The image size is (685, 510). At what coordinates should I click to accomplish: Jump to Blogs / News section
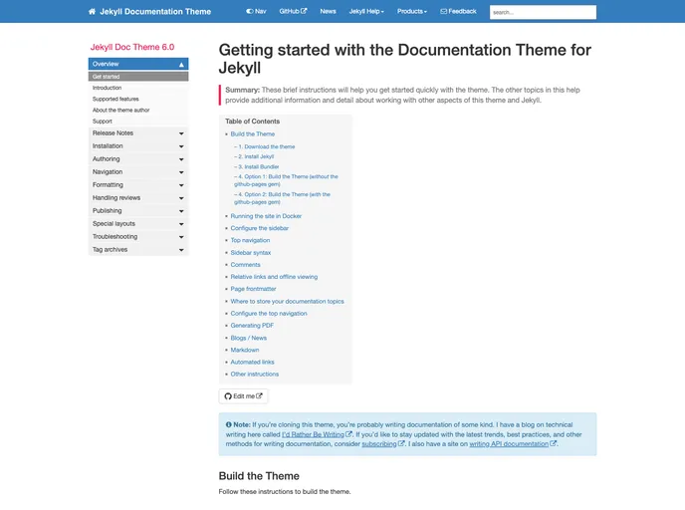(x=249, y=338)
